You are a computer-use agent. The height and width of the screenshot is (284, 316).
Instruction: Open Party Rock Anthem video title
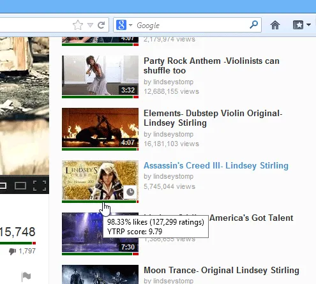[211, 66]
